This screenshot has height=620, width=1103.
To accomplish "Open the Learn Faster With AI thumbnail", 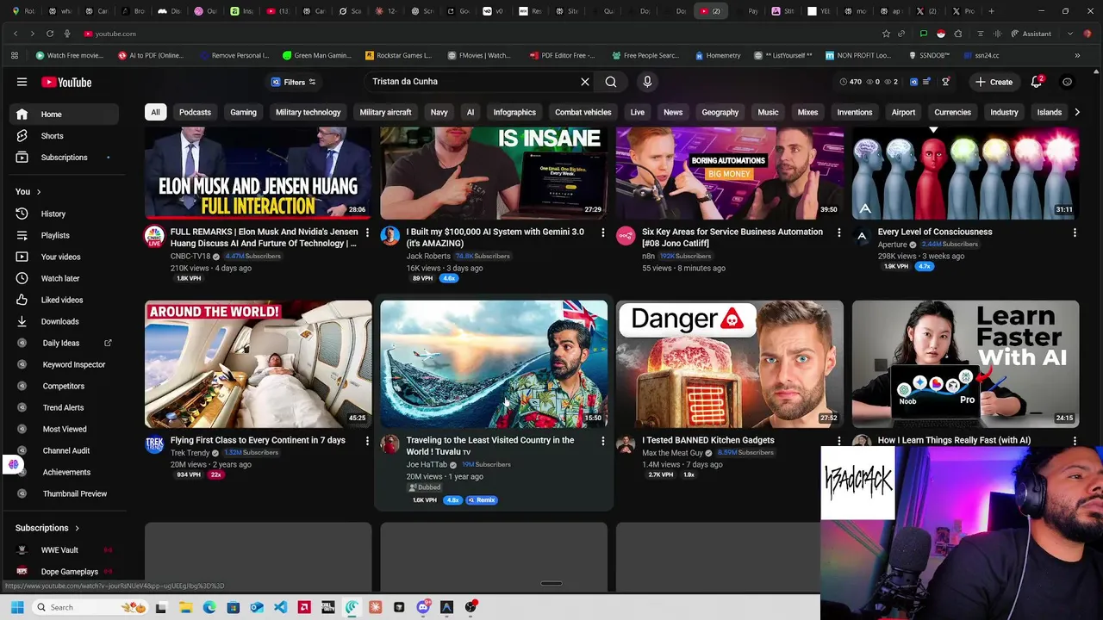I will pos(965,363).
